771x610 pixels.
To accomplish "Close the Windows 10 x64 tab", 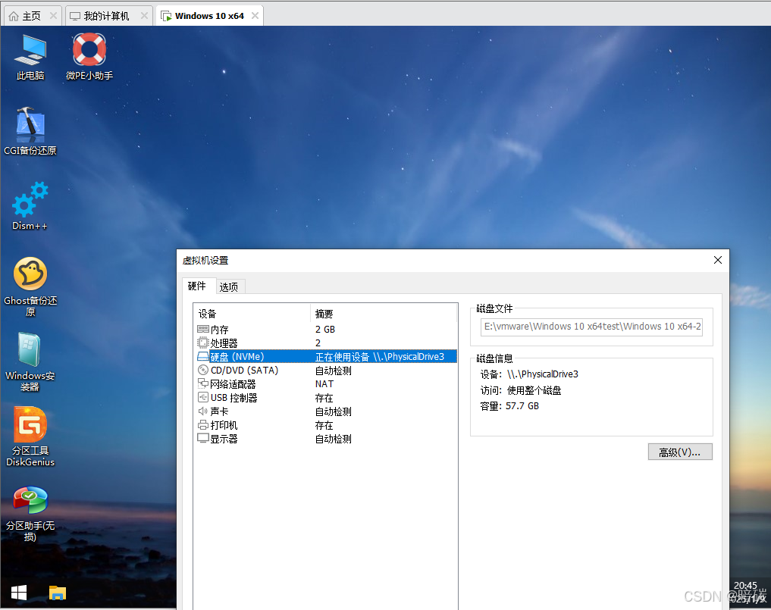I will click(255, 16).
